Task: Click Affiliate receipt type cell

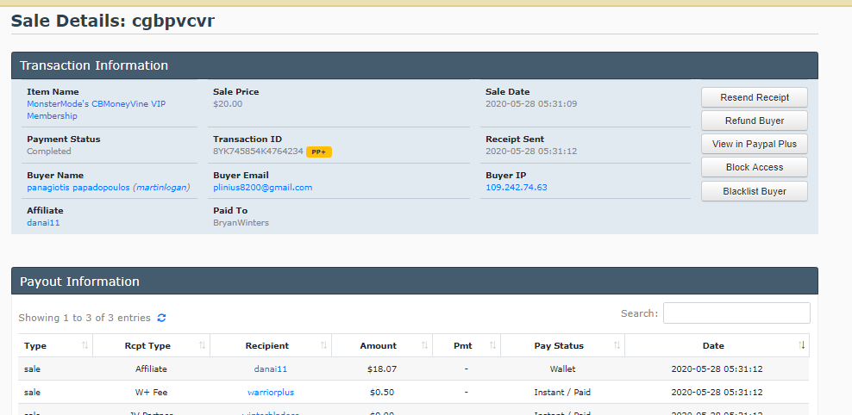Action: [x=151, y=369]
